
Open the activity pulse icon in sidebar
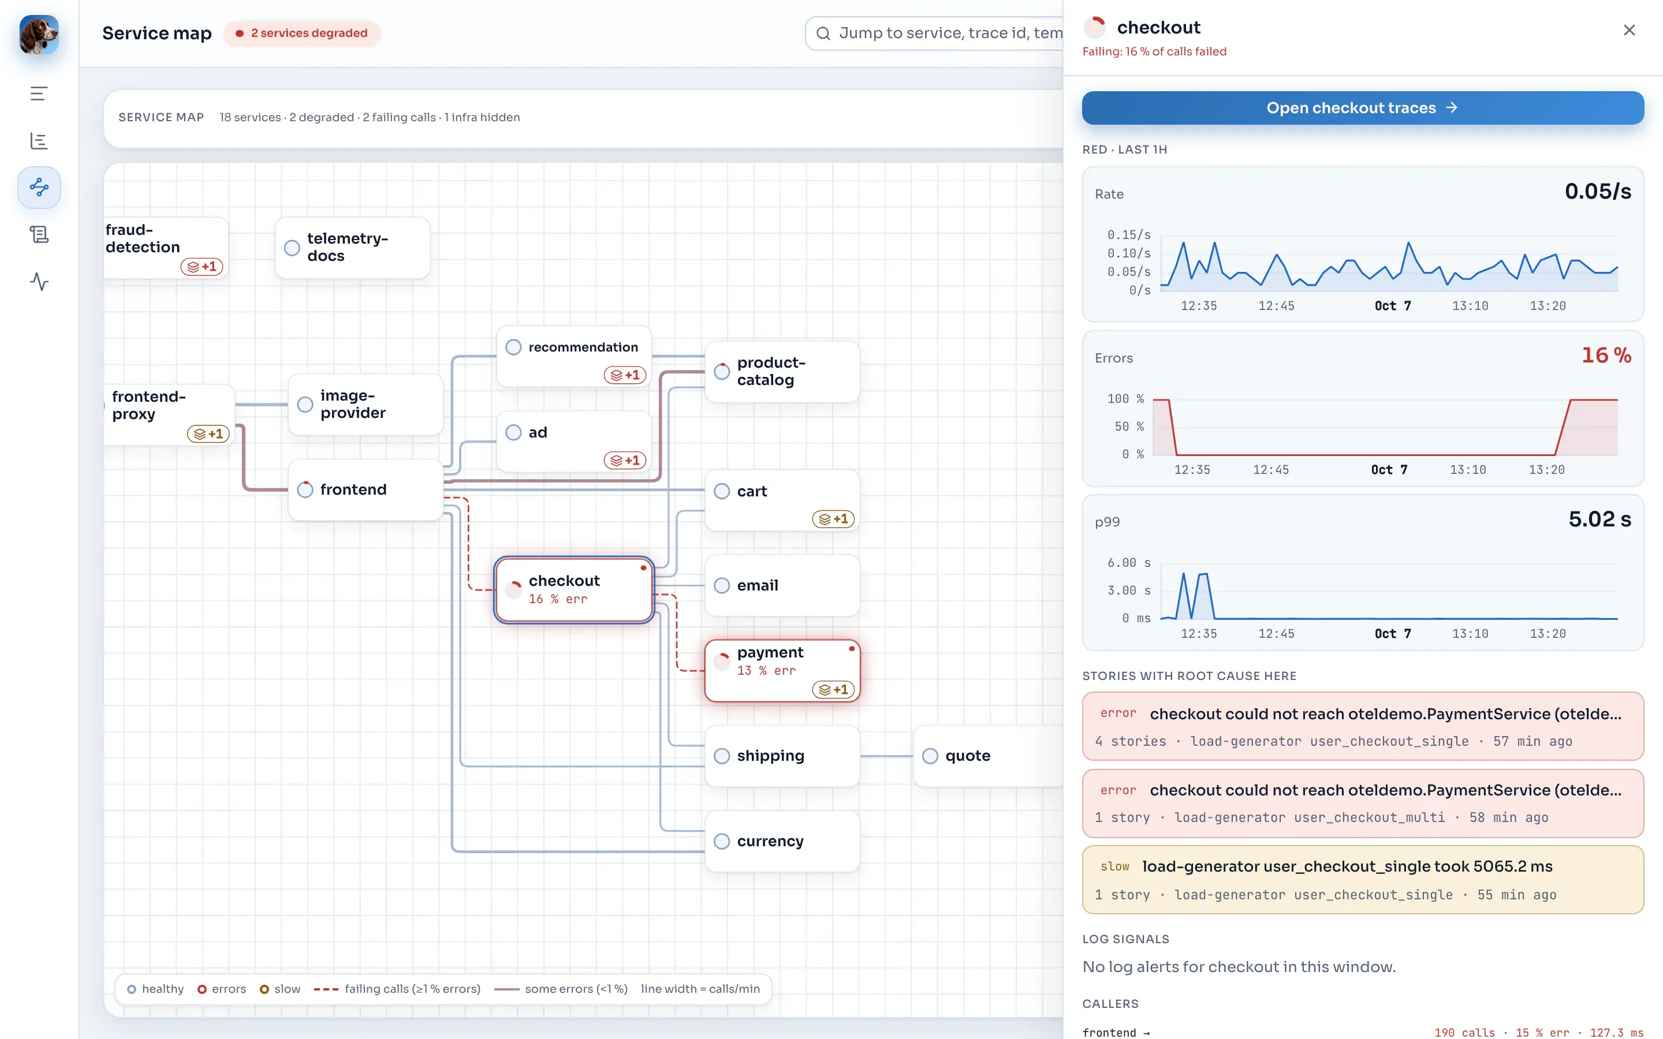(39, 281)
